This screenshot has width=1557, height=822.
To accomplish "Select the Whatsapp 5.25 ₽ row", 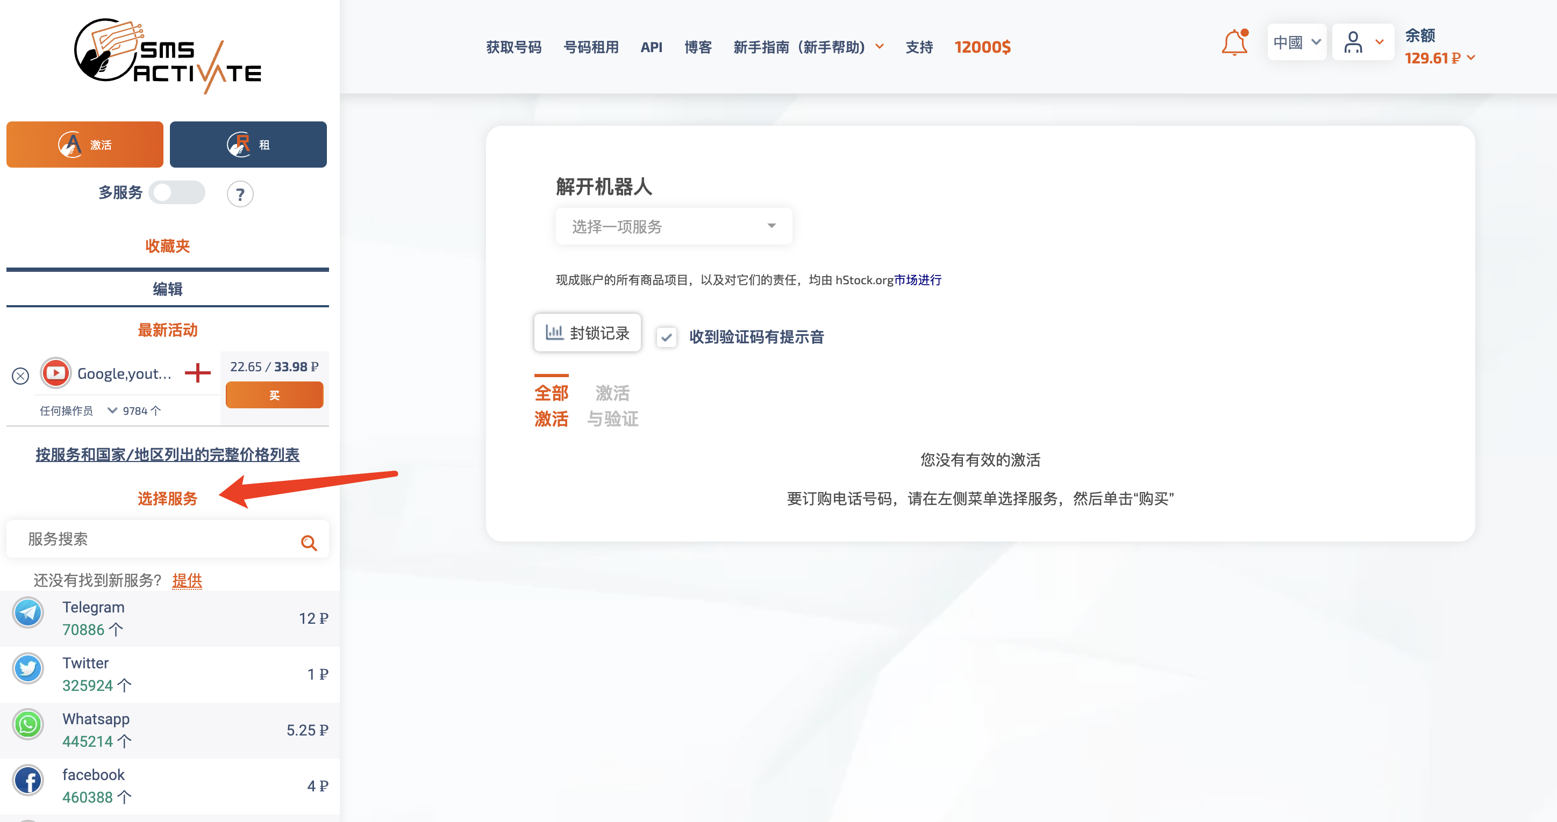I will (x=170, y=730).
